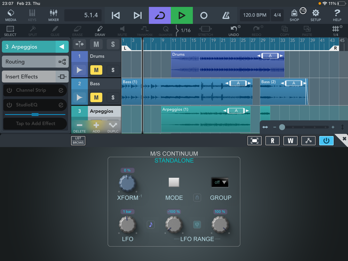Tap to Add Effect slot

(x=35, y=124)
